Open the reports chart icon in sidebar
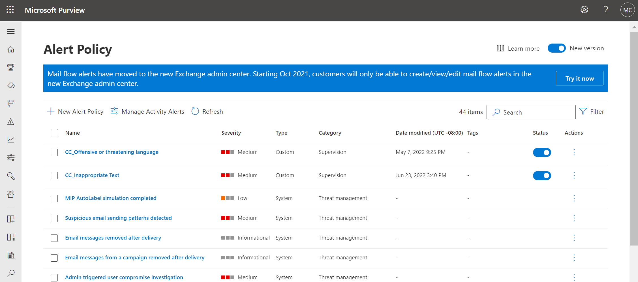Screen dimensions: 638x282 (11, 140)
